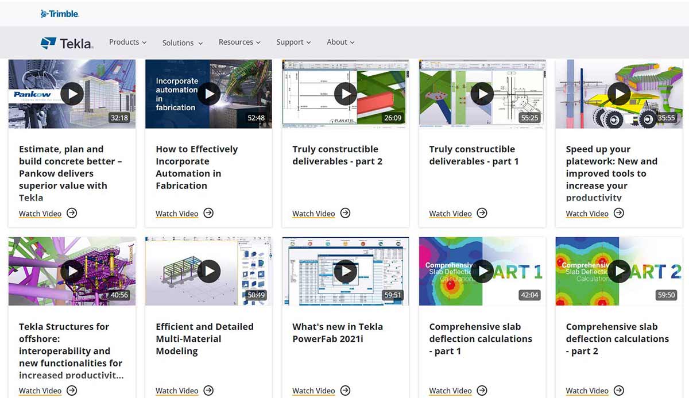Image resolution: width=689 pixels, height=398 pixels.
Task: Play the platework productivity video
Action: point(618,94)
